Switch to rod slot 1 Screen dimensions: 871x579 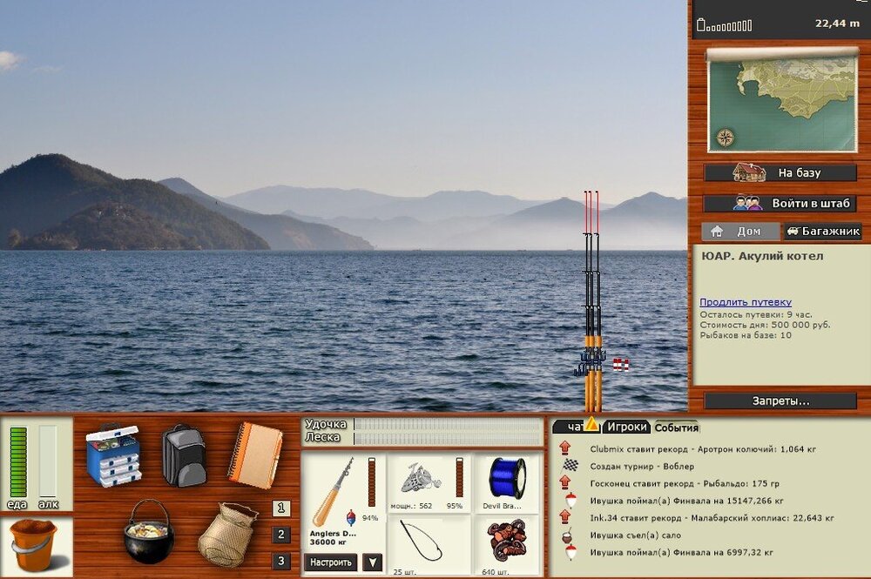tap(281, 508)
